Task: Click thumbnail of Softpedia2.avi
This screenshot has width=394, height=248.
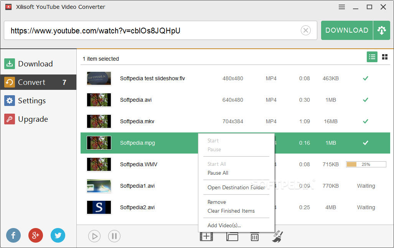Action: 99,207
